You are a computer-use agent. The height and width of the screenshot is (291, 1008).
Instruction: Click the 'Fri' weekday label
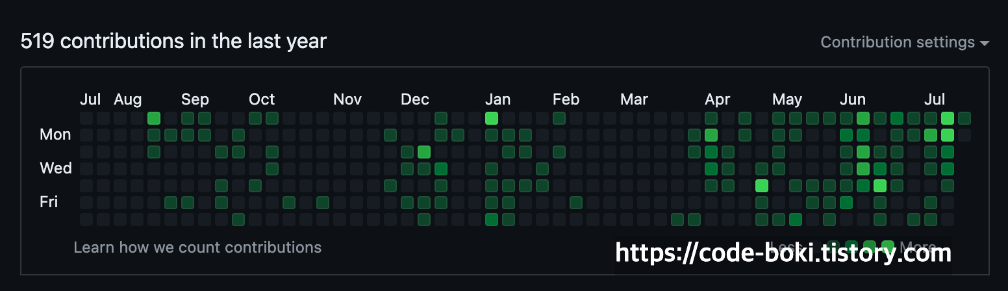(x=49, y=202)
